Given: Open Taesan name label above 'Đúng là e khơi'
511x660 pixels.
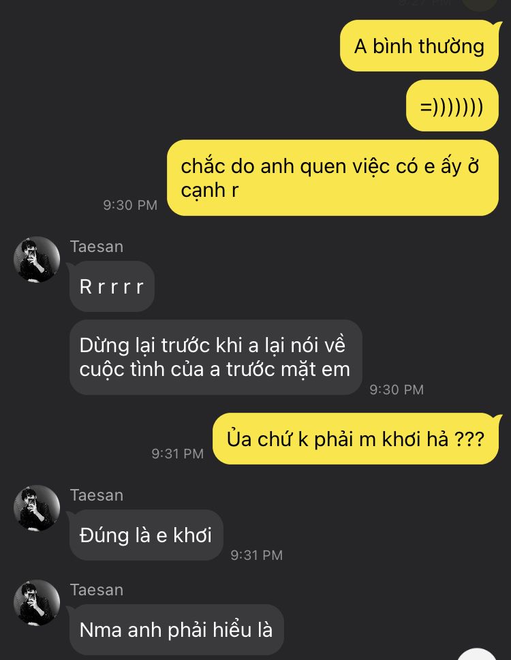Looking at the screenshot, I should 97,495.
